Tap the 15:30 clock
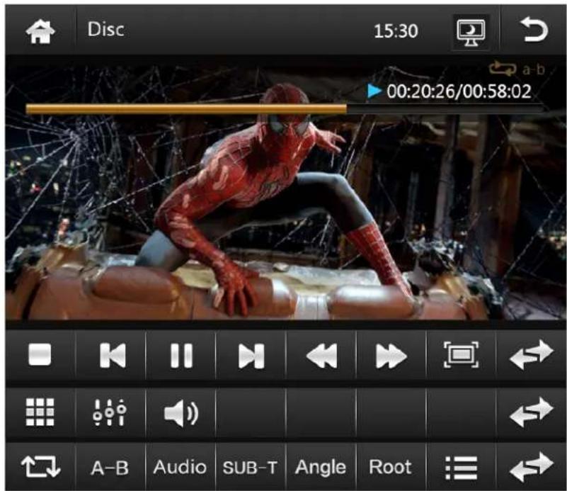Image resolution: width=567 pixels, height=491 pixels. pyautogui.click(x=396, y=31)
